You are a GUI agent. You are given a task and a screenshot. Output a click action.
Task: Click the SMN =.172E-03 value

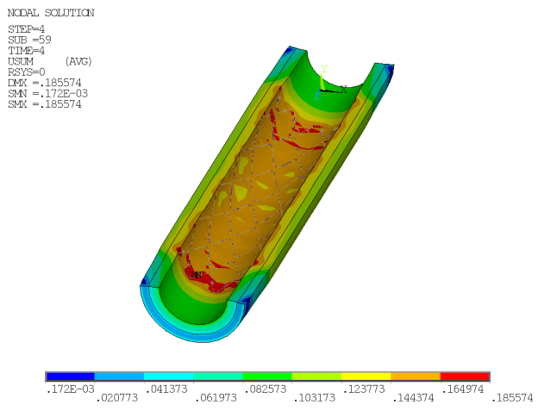click(x=47, y=93)
